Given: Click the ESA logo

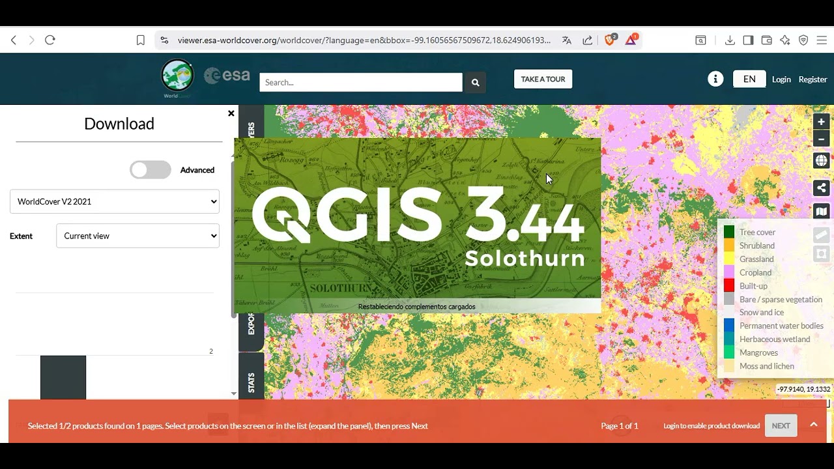Looking at the screenshot, I should coord(227,76).
